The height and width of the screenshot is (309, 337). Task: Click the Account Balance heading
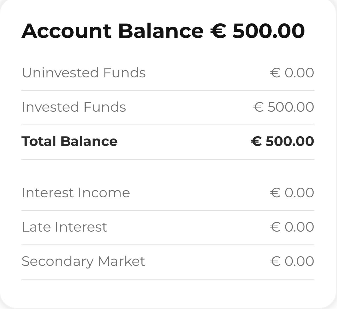[113, 31]
